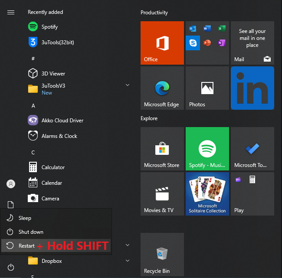The width and height of the screenshot is (282, 278).
Task: Open Spotify from Recently added list
Action: coord(49,27)
